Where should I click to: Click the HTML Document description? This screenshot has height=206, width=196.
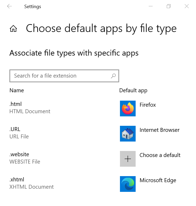tap(30, 111)
